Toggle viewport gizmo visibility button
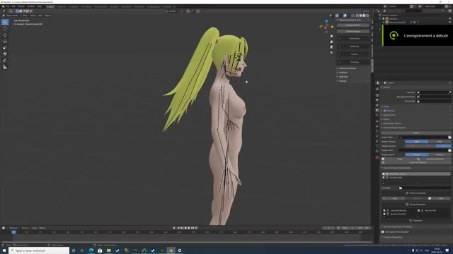 pyautogui.click(x=337, y=16)
